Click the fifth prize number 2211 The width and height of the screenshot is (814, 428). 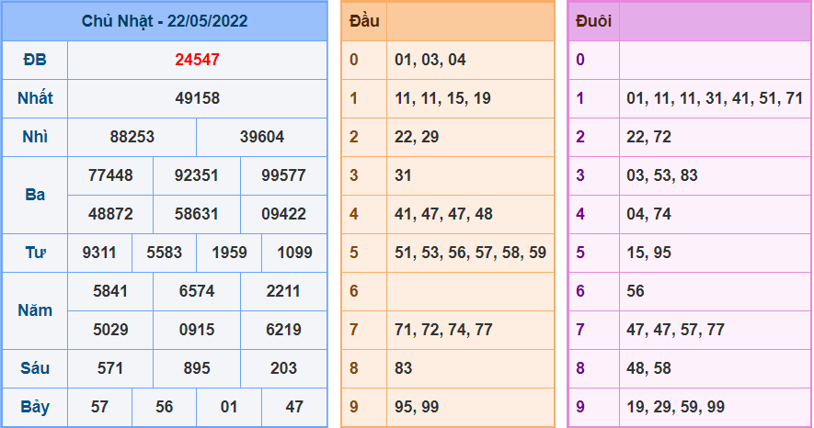coord(283,291)
